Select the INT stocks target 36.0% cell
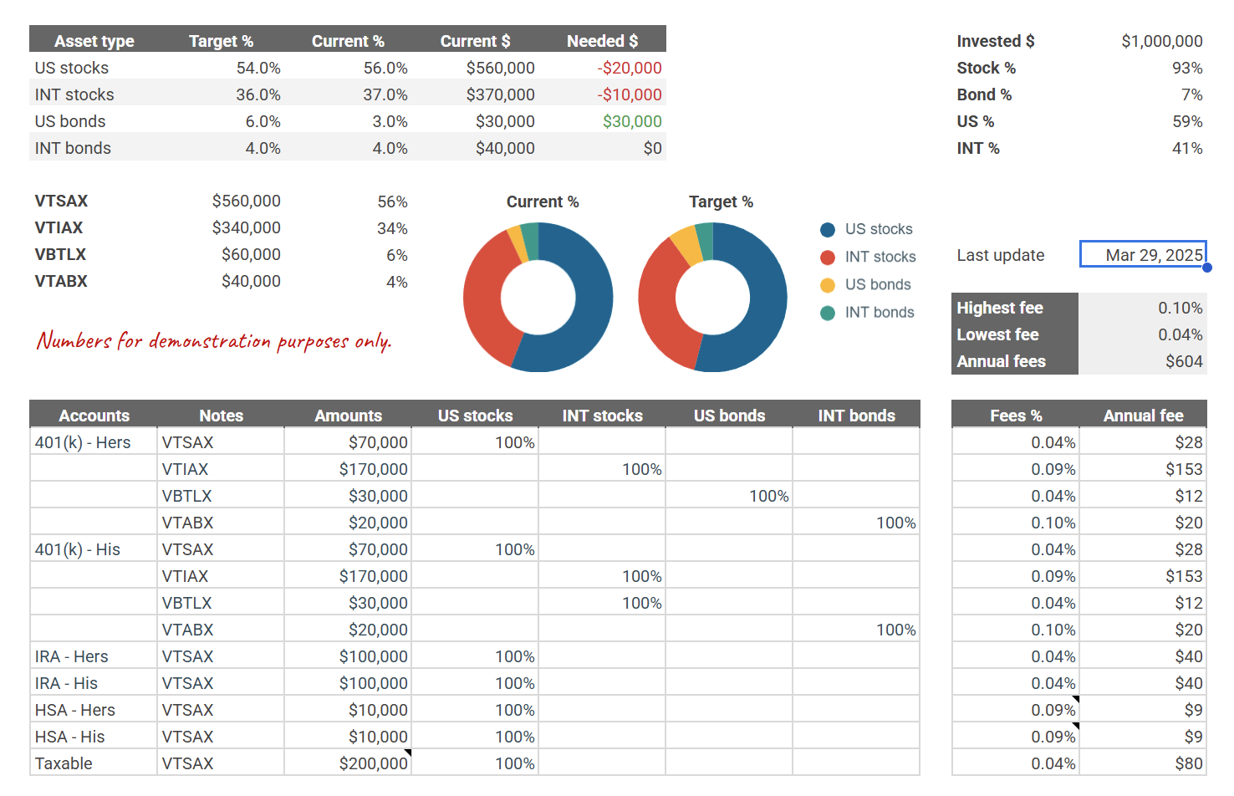This screenshot has height=796, width=1234. pyautogui.click(x=221, y=94)
